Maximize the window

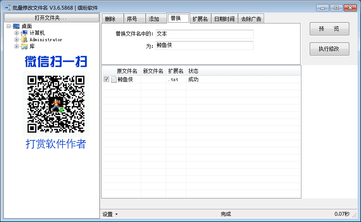pos(336,8)
